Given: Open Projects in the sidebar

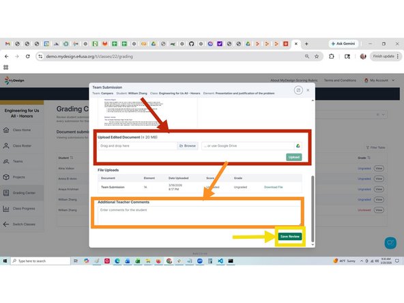Looking at the screenshot, I should click(22, 177).
